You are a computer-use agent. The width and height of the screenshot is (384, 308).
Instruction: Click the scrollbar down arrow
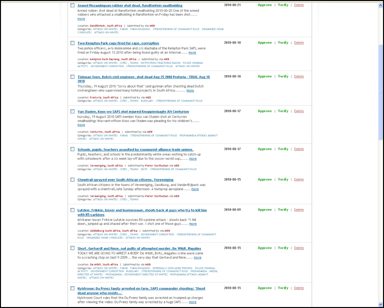click(381, 304)
